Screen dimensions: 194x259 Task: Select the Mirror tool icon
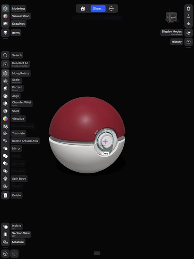(x=5, y=148)
